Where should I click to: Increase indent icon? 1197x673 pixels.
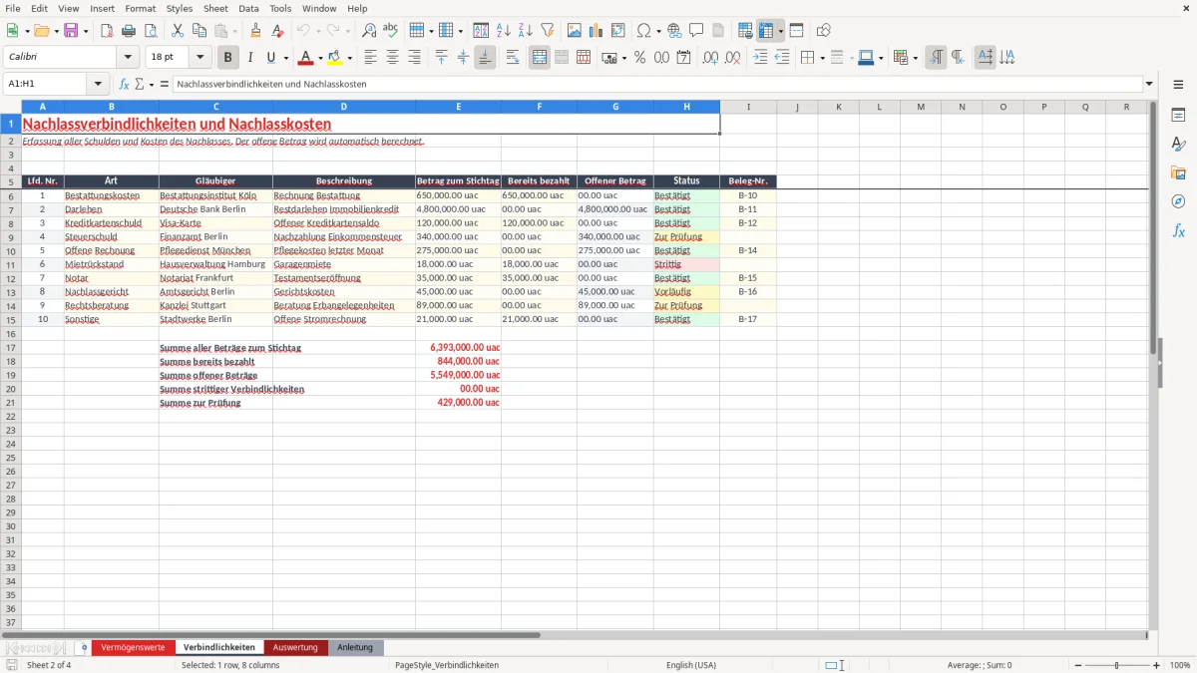click(x=760, y=58)
